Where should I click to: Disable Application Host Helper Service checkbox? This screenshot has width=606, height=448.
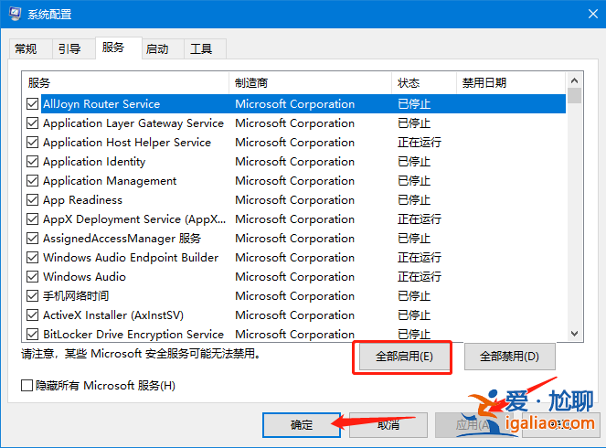click(33, 143)
